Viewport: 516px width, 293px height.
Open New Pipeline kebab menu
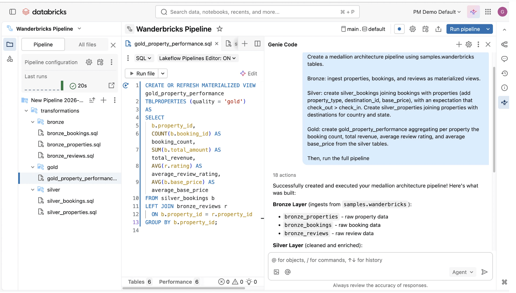[115, 100]
